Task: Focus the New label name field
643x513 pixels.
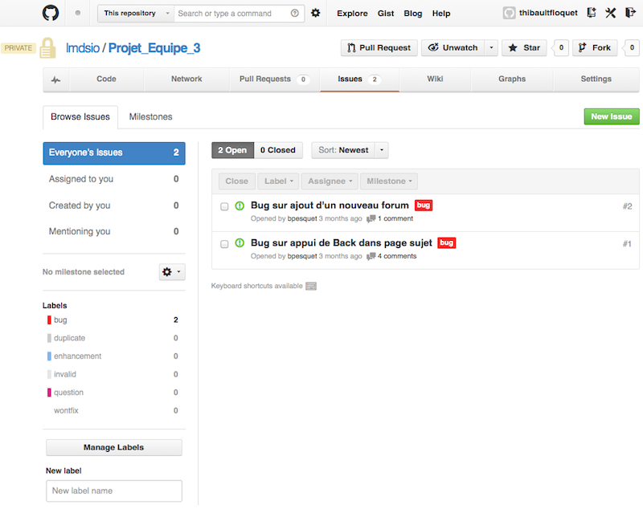Action: tap(114, 491)
